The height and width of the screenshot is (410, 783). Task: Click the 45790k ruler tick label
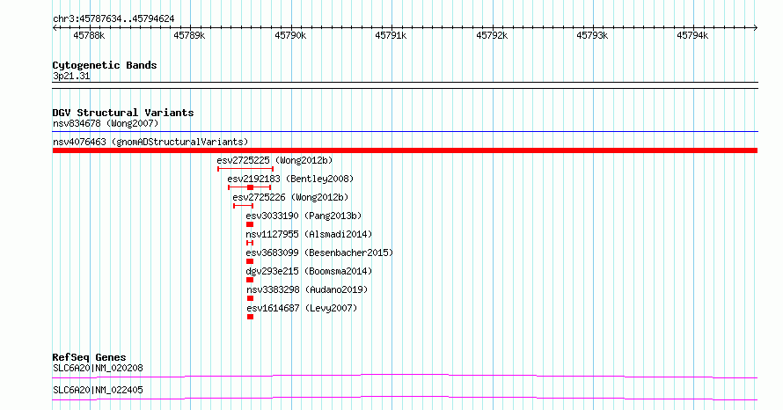[290, 35]
